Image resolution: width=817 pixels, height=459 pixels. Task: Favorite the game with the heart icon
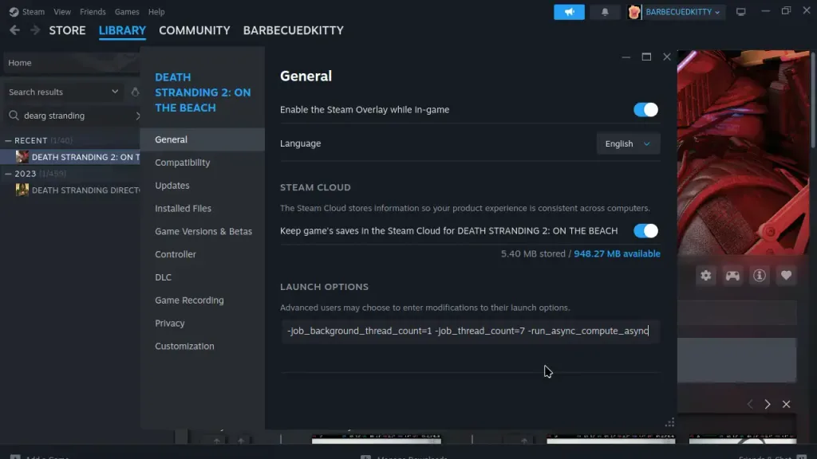coord(786,274)
